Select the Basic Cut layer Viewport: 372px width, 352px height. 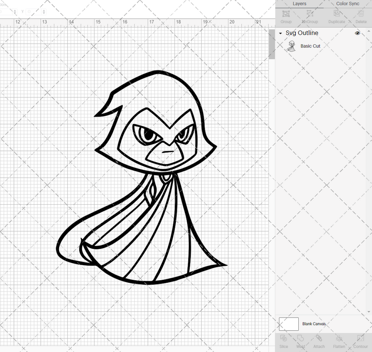click(311, 46)
